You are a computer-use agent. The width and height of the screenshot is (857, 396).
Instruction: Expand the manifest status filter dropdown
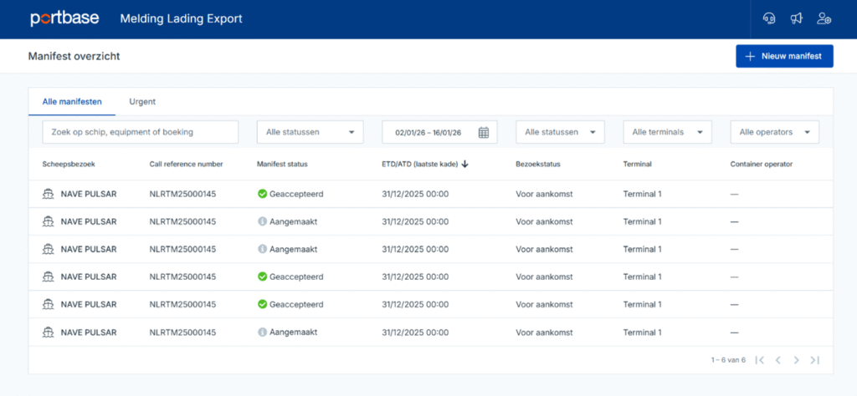tap(310, 132)
